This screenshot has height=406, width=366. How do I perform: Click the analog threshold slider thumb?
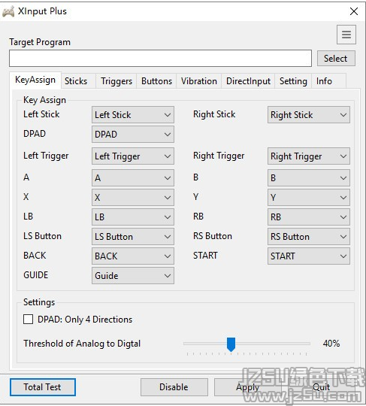click(231, 344)
